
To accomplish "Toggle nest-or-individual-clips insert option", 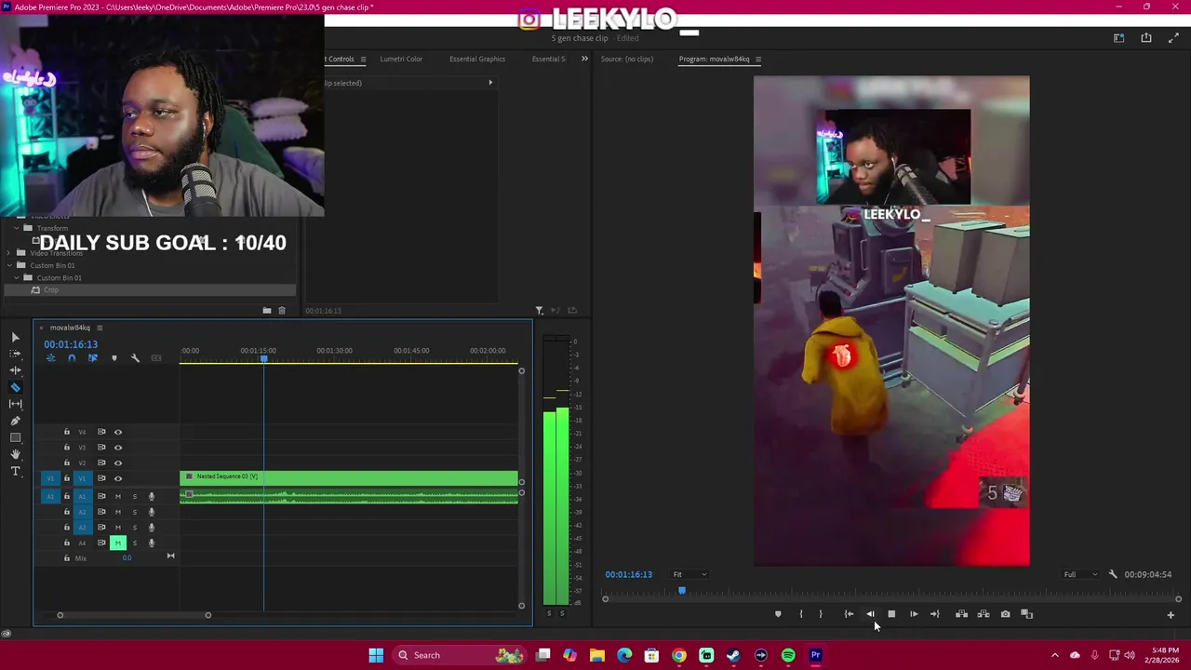I will tap(51, 358).
